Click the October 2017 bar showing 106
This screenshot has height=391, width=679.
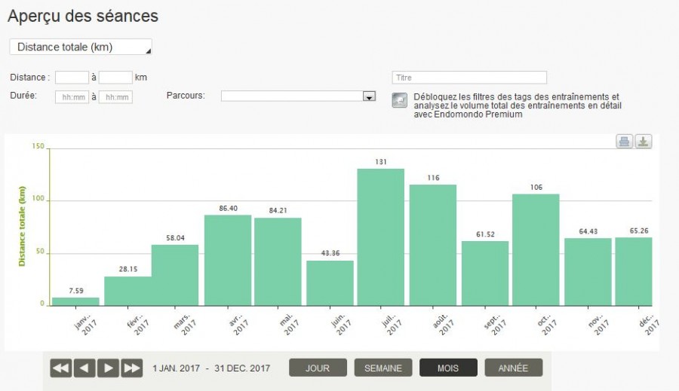(x=536, y=249)
